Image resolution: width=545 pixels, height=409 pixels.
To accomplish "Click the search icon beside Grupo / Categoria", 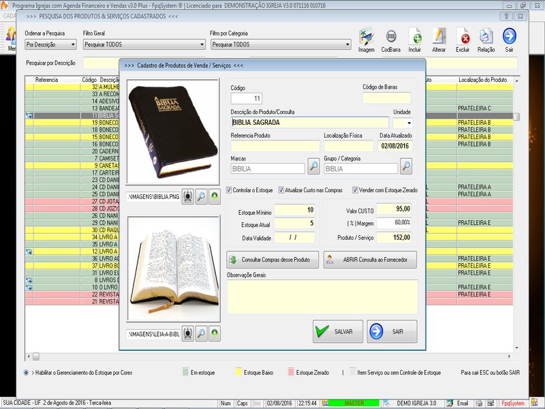I will 405,166.
